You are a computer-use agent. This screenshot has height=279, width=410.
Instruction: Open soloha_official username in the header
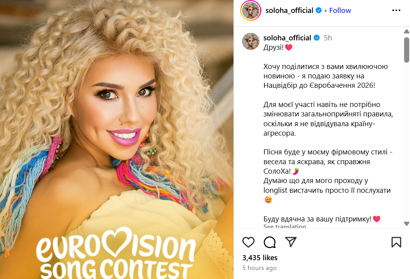[x=289, y=11]
